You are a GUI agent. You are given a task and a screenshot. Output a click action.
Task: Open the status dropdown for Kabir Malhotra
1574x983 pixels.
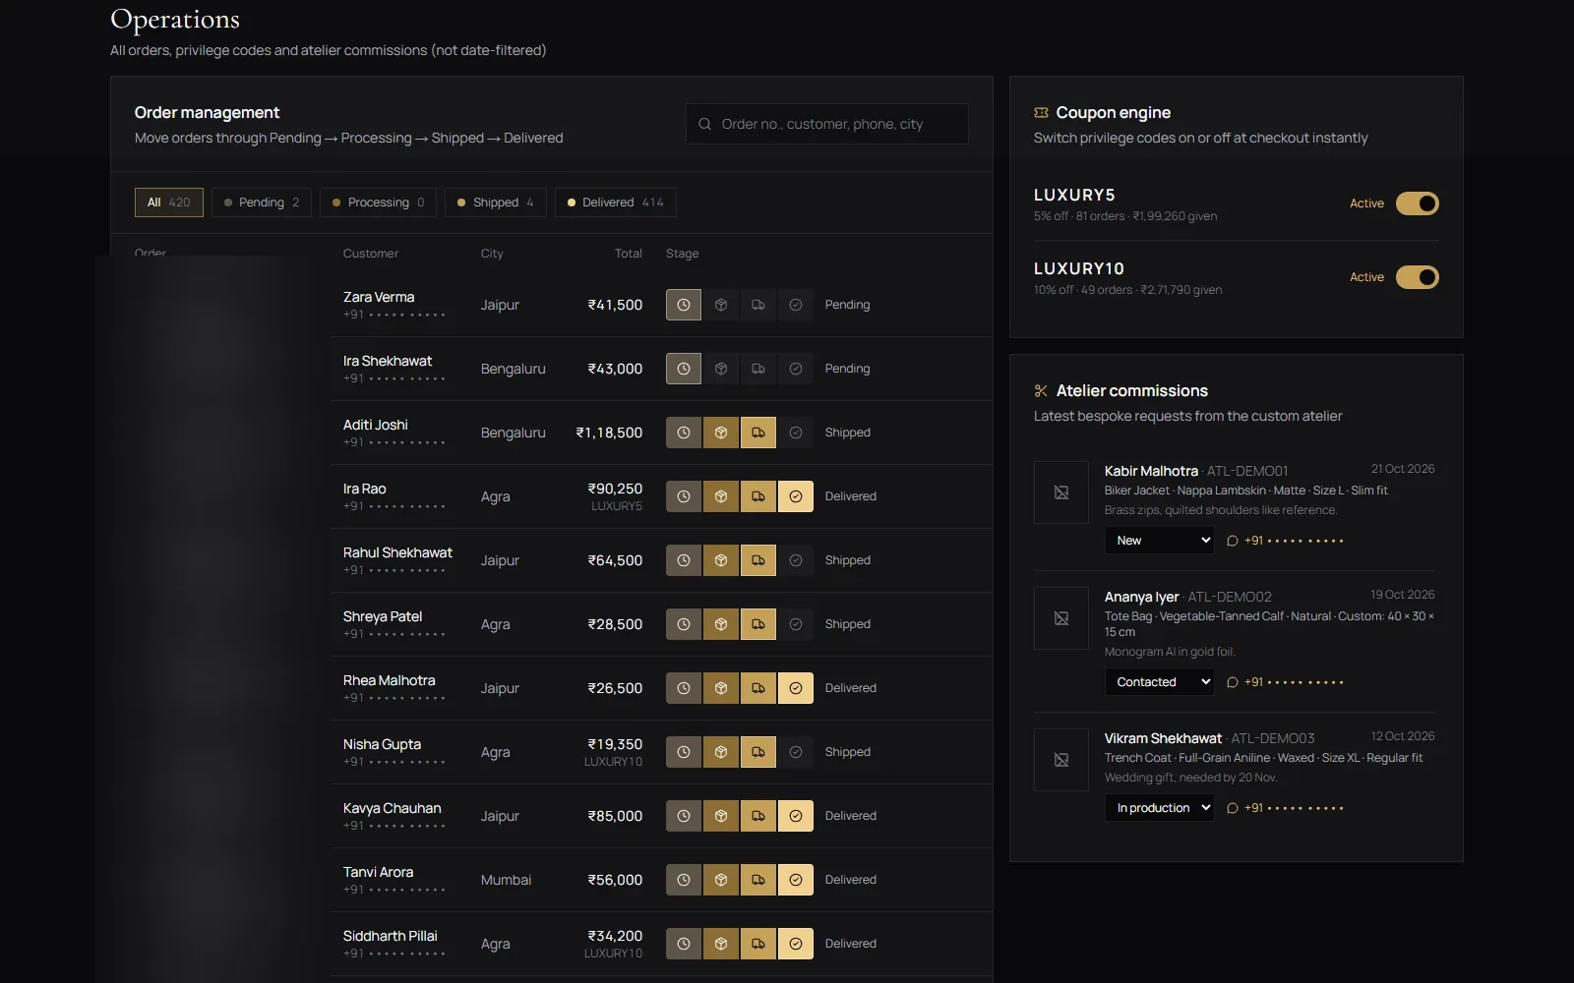click(1160, 541)
